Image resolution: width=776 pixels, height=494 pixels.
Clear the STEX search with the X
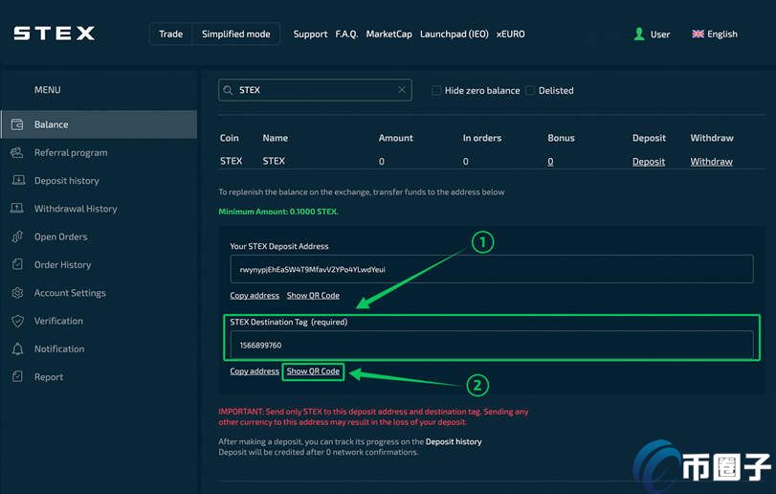(402, 90)
